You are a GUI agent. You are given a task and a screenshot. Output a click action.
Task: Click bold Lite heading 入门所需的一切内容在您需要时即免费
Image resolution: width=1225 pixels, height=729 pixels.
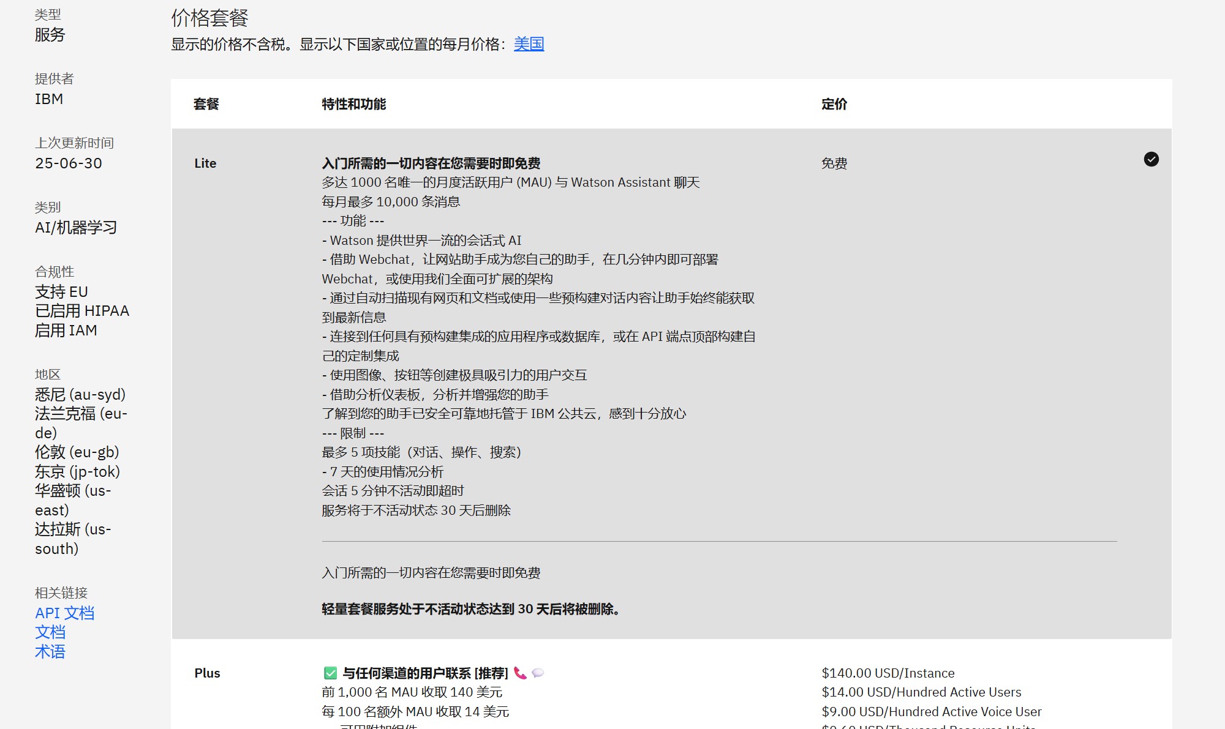[431, 163]
